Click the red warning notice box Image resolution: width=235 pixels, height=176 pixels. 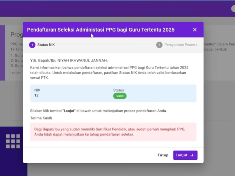pyautogui.click(x=113, y=132)
